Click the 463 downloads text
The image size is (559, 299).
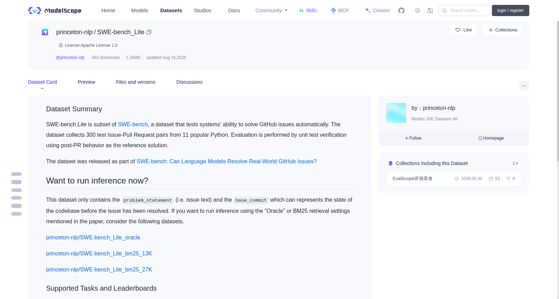coord(106,58)
